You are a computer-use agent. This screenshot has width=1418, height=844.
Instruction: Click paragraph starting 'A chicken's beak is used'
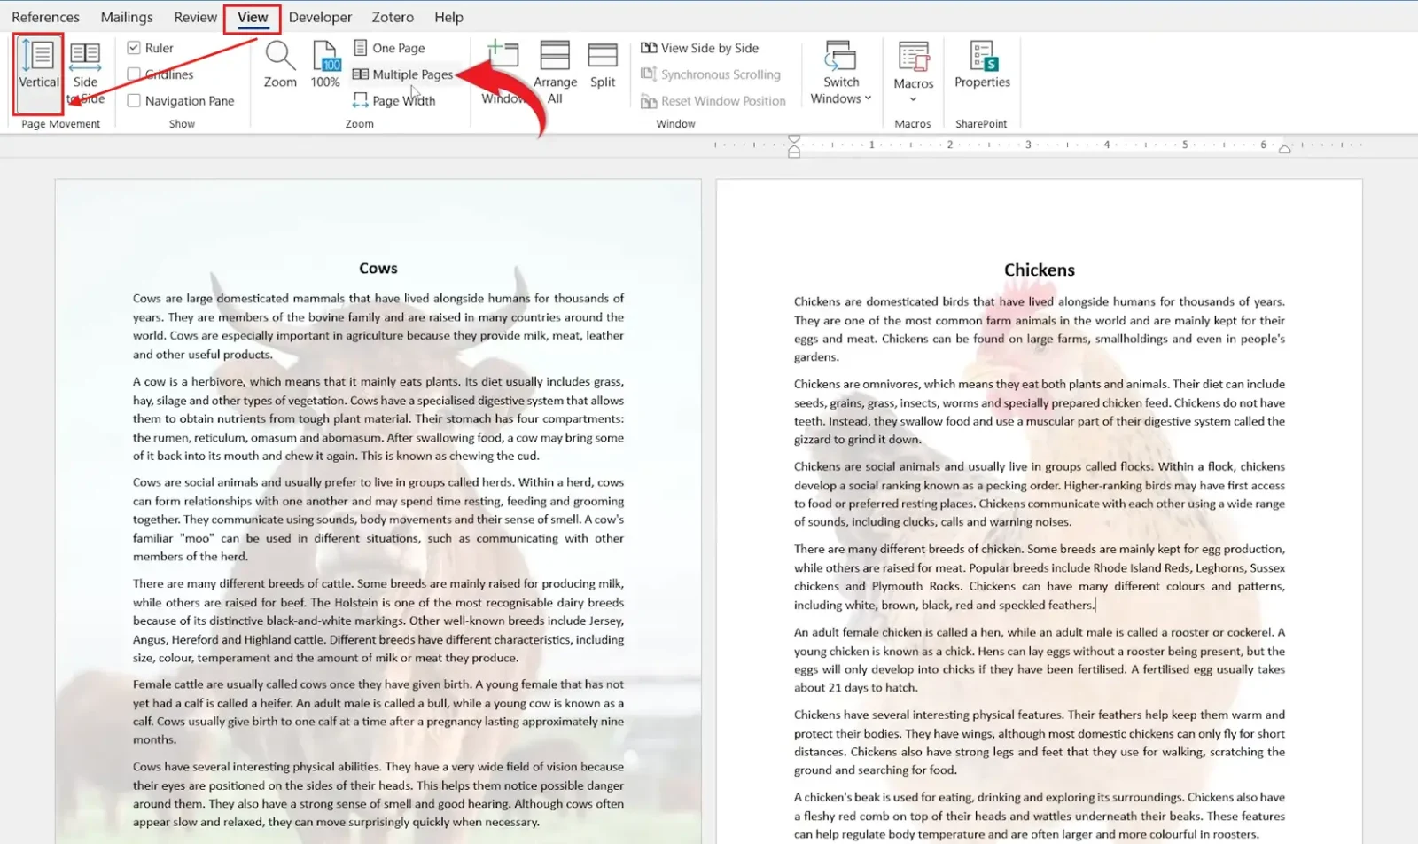(x=1040, y=816)
